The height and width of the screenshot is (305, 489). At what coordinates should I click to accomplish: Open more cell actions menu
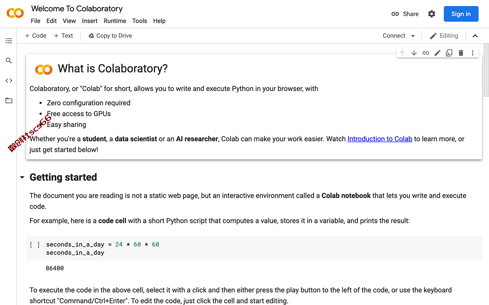[473, 53]
